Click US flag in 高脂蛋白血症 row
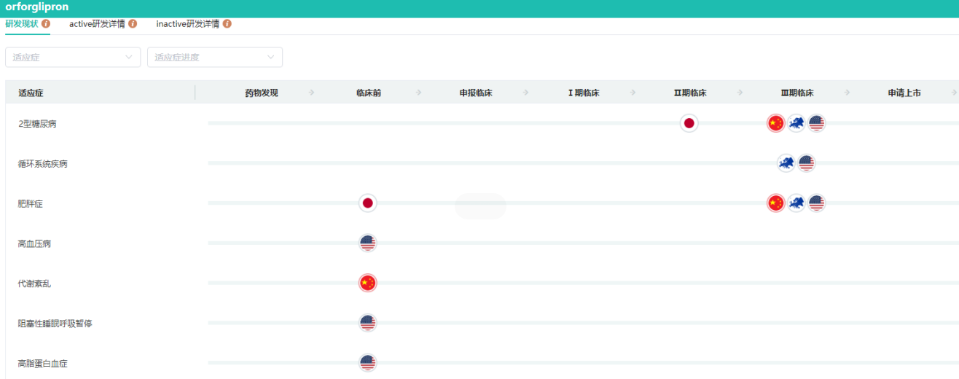Image resolution: width=959 pixels, height=379 pixels. pos(368,363)
